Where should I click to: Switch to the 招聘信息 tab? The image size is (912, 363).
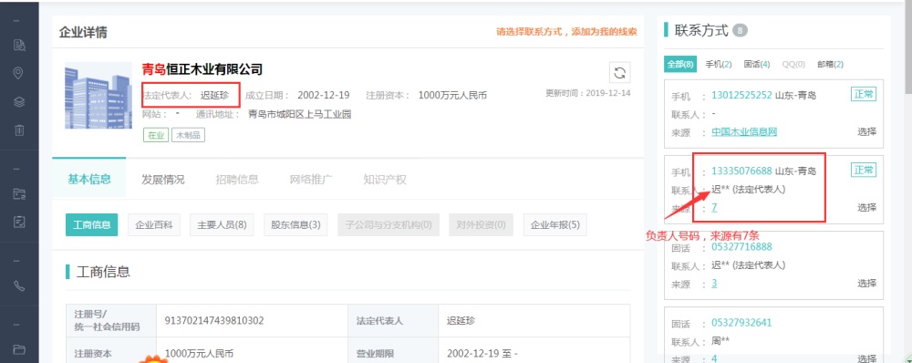coord(237,180)
